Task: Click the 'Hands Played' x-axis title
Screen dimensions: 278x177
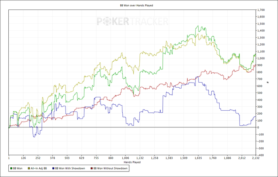Action: click(x=132, y=162)
